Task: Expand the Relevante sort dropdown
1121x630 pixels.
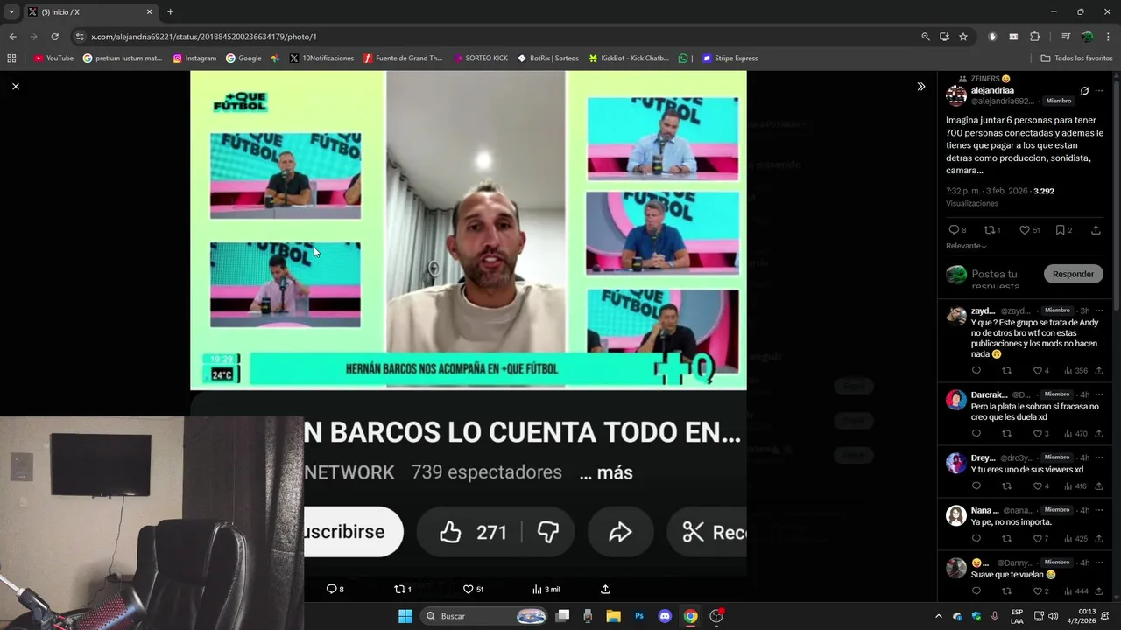Action: [966, 246]
